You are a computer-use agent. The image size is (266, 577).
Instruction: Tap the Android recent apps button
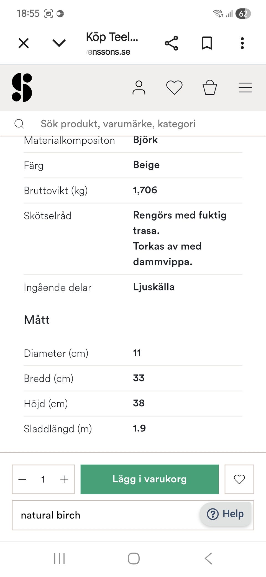[59, 558]
